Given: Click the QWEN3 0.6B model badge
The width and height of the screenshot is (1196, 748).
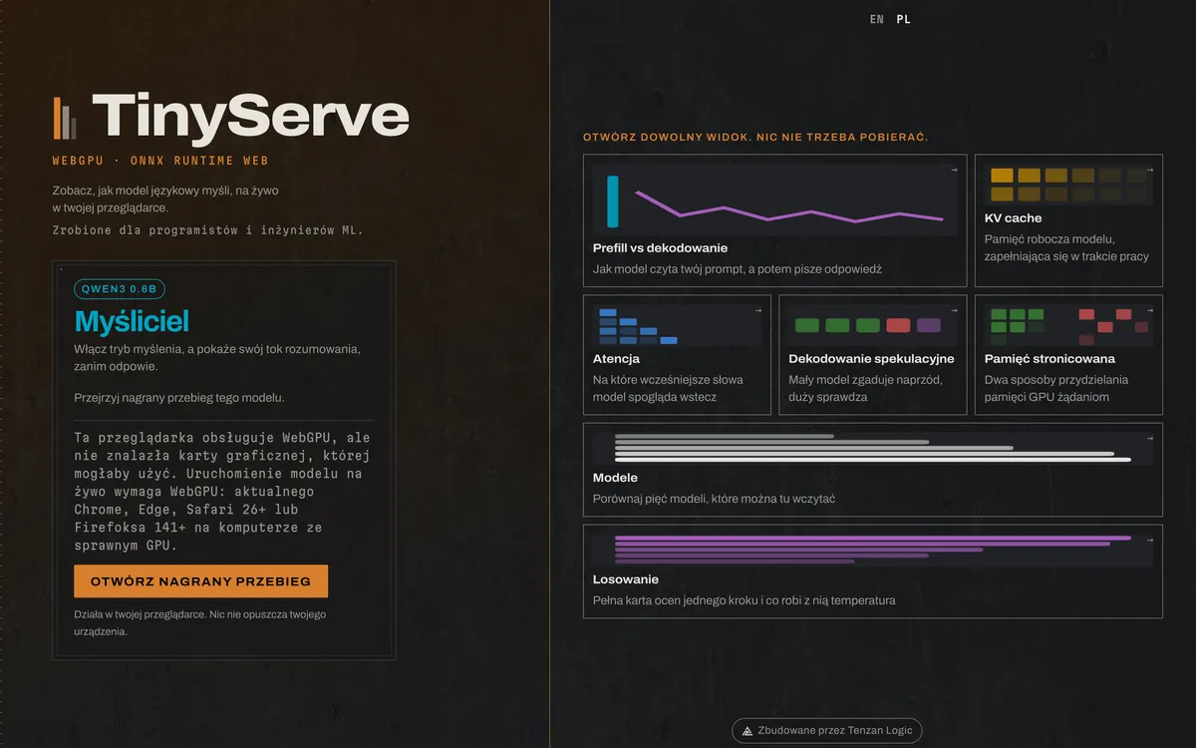Looking at the screenshot, I should (120, 289).
